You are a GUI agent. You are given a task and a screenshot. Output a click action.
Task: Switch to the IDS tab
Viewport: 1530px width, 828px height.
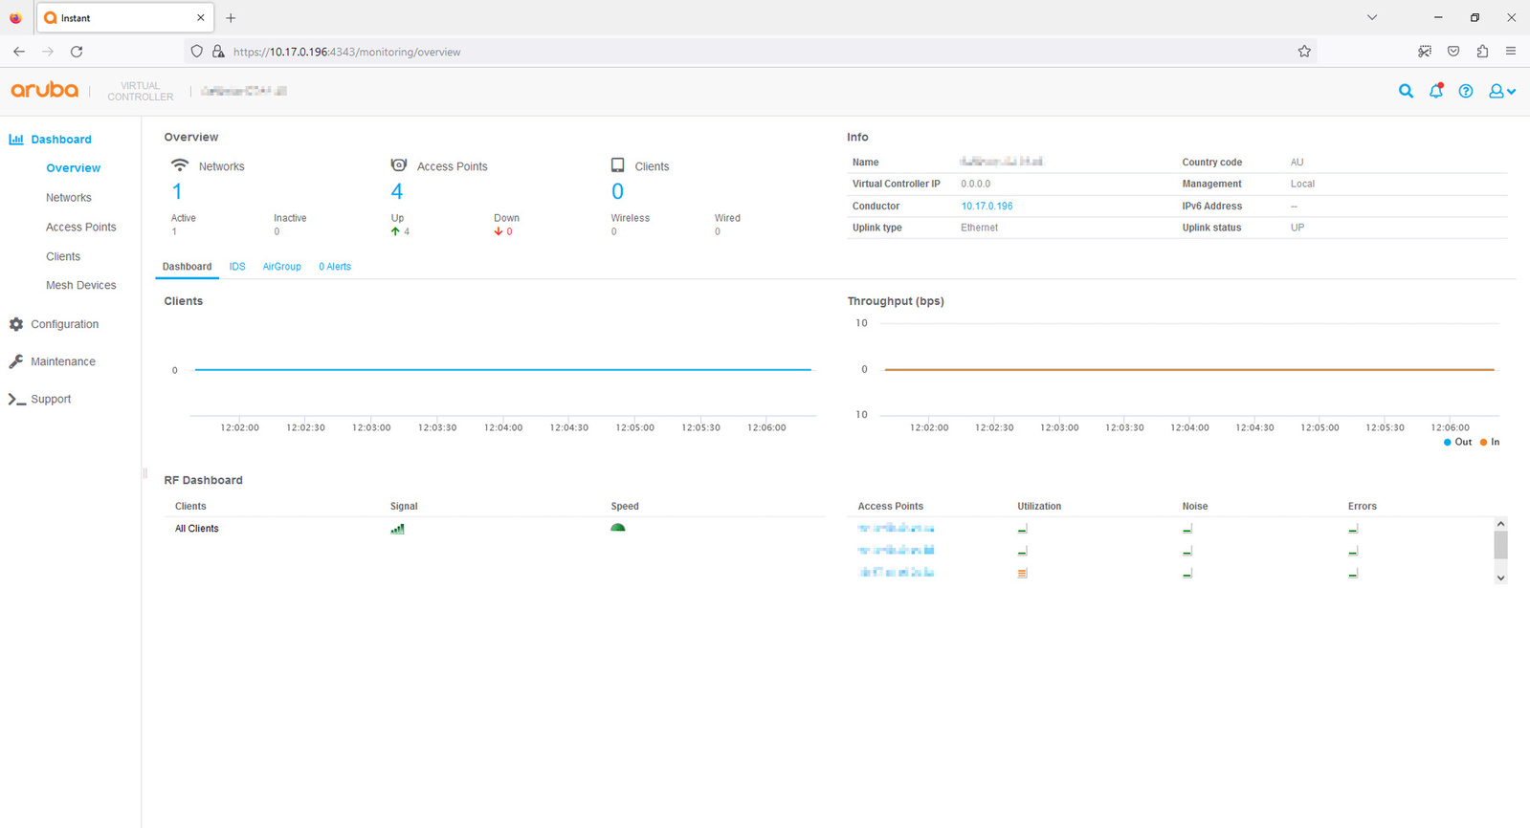[237, 267]
